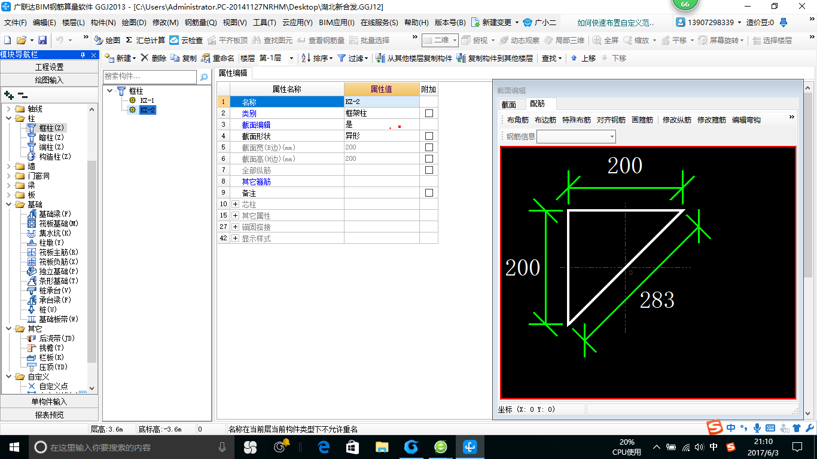The height and width of the screenshot is (459, 817).
Task: Open 工具(T) menu
Action: click(264, 23)
